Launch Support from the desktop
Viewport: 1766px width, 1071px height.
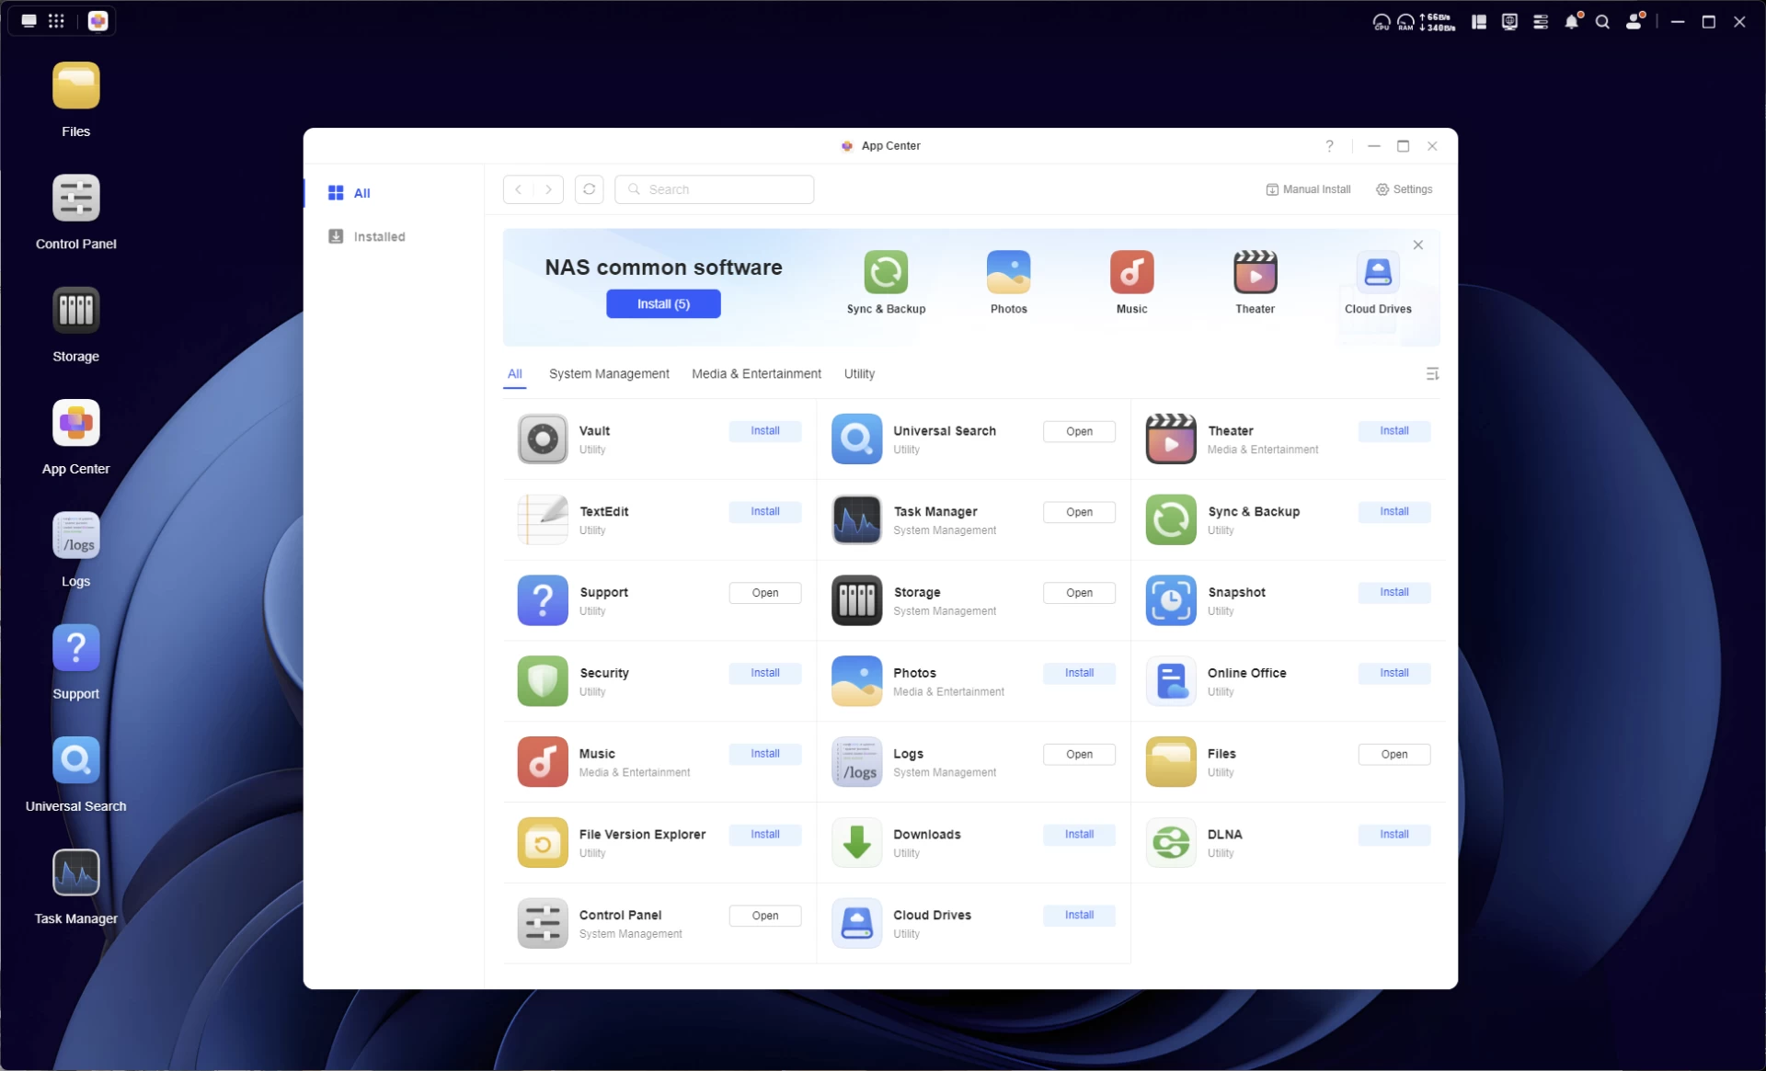coord(75,647)
